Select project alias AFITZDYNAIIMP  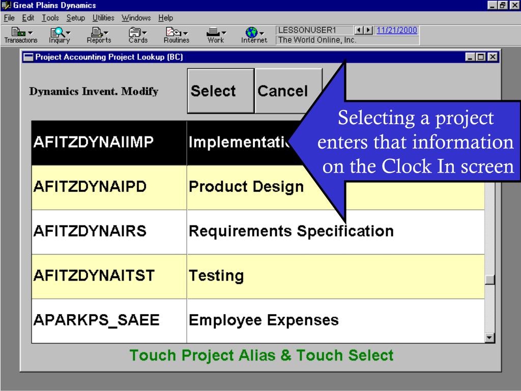tap(109, 143)
